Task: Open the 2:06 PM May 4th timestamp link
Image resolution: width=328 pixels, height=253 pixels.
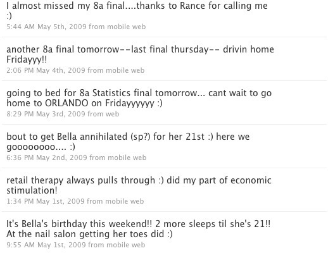Action: click(x=46, y=70)
